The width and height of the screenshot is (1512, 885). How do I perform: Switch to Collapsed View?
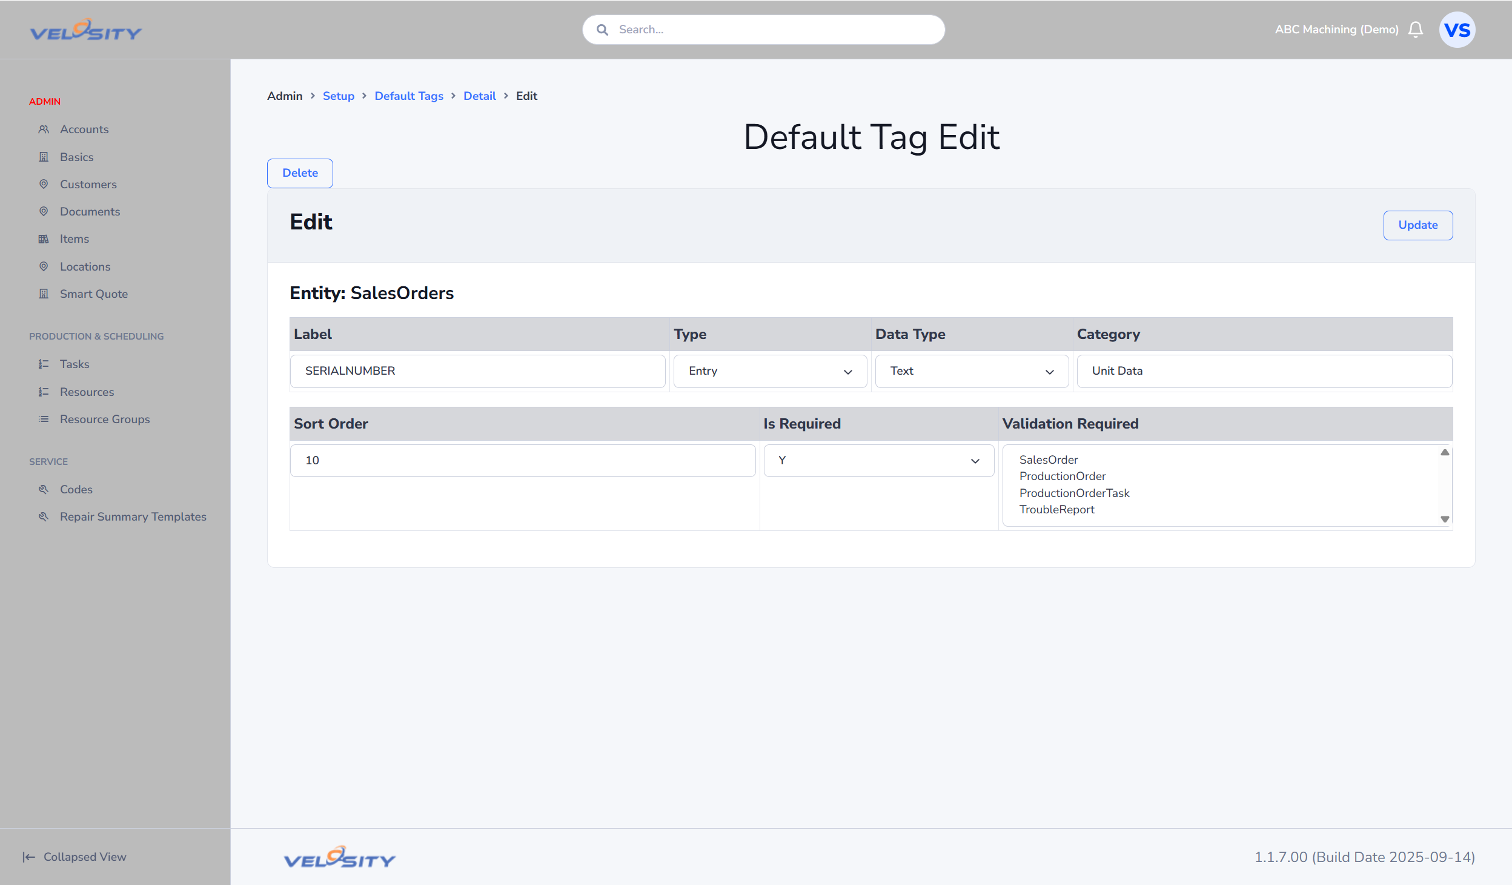[85, 857]
